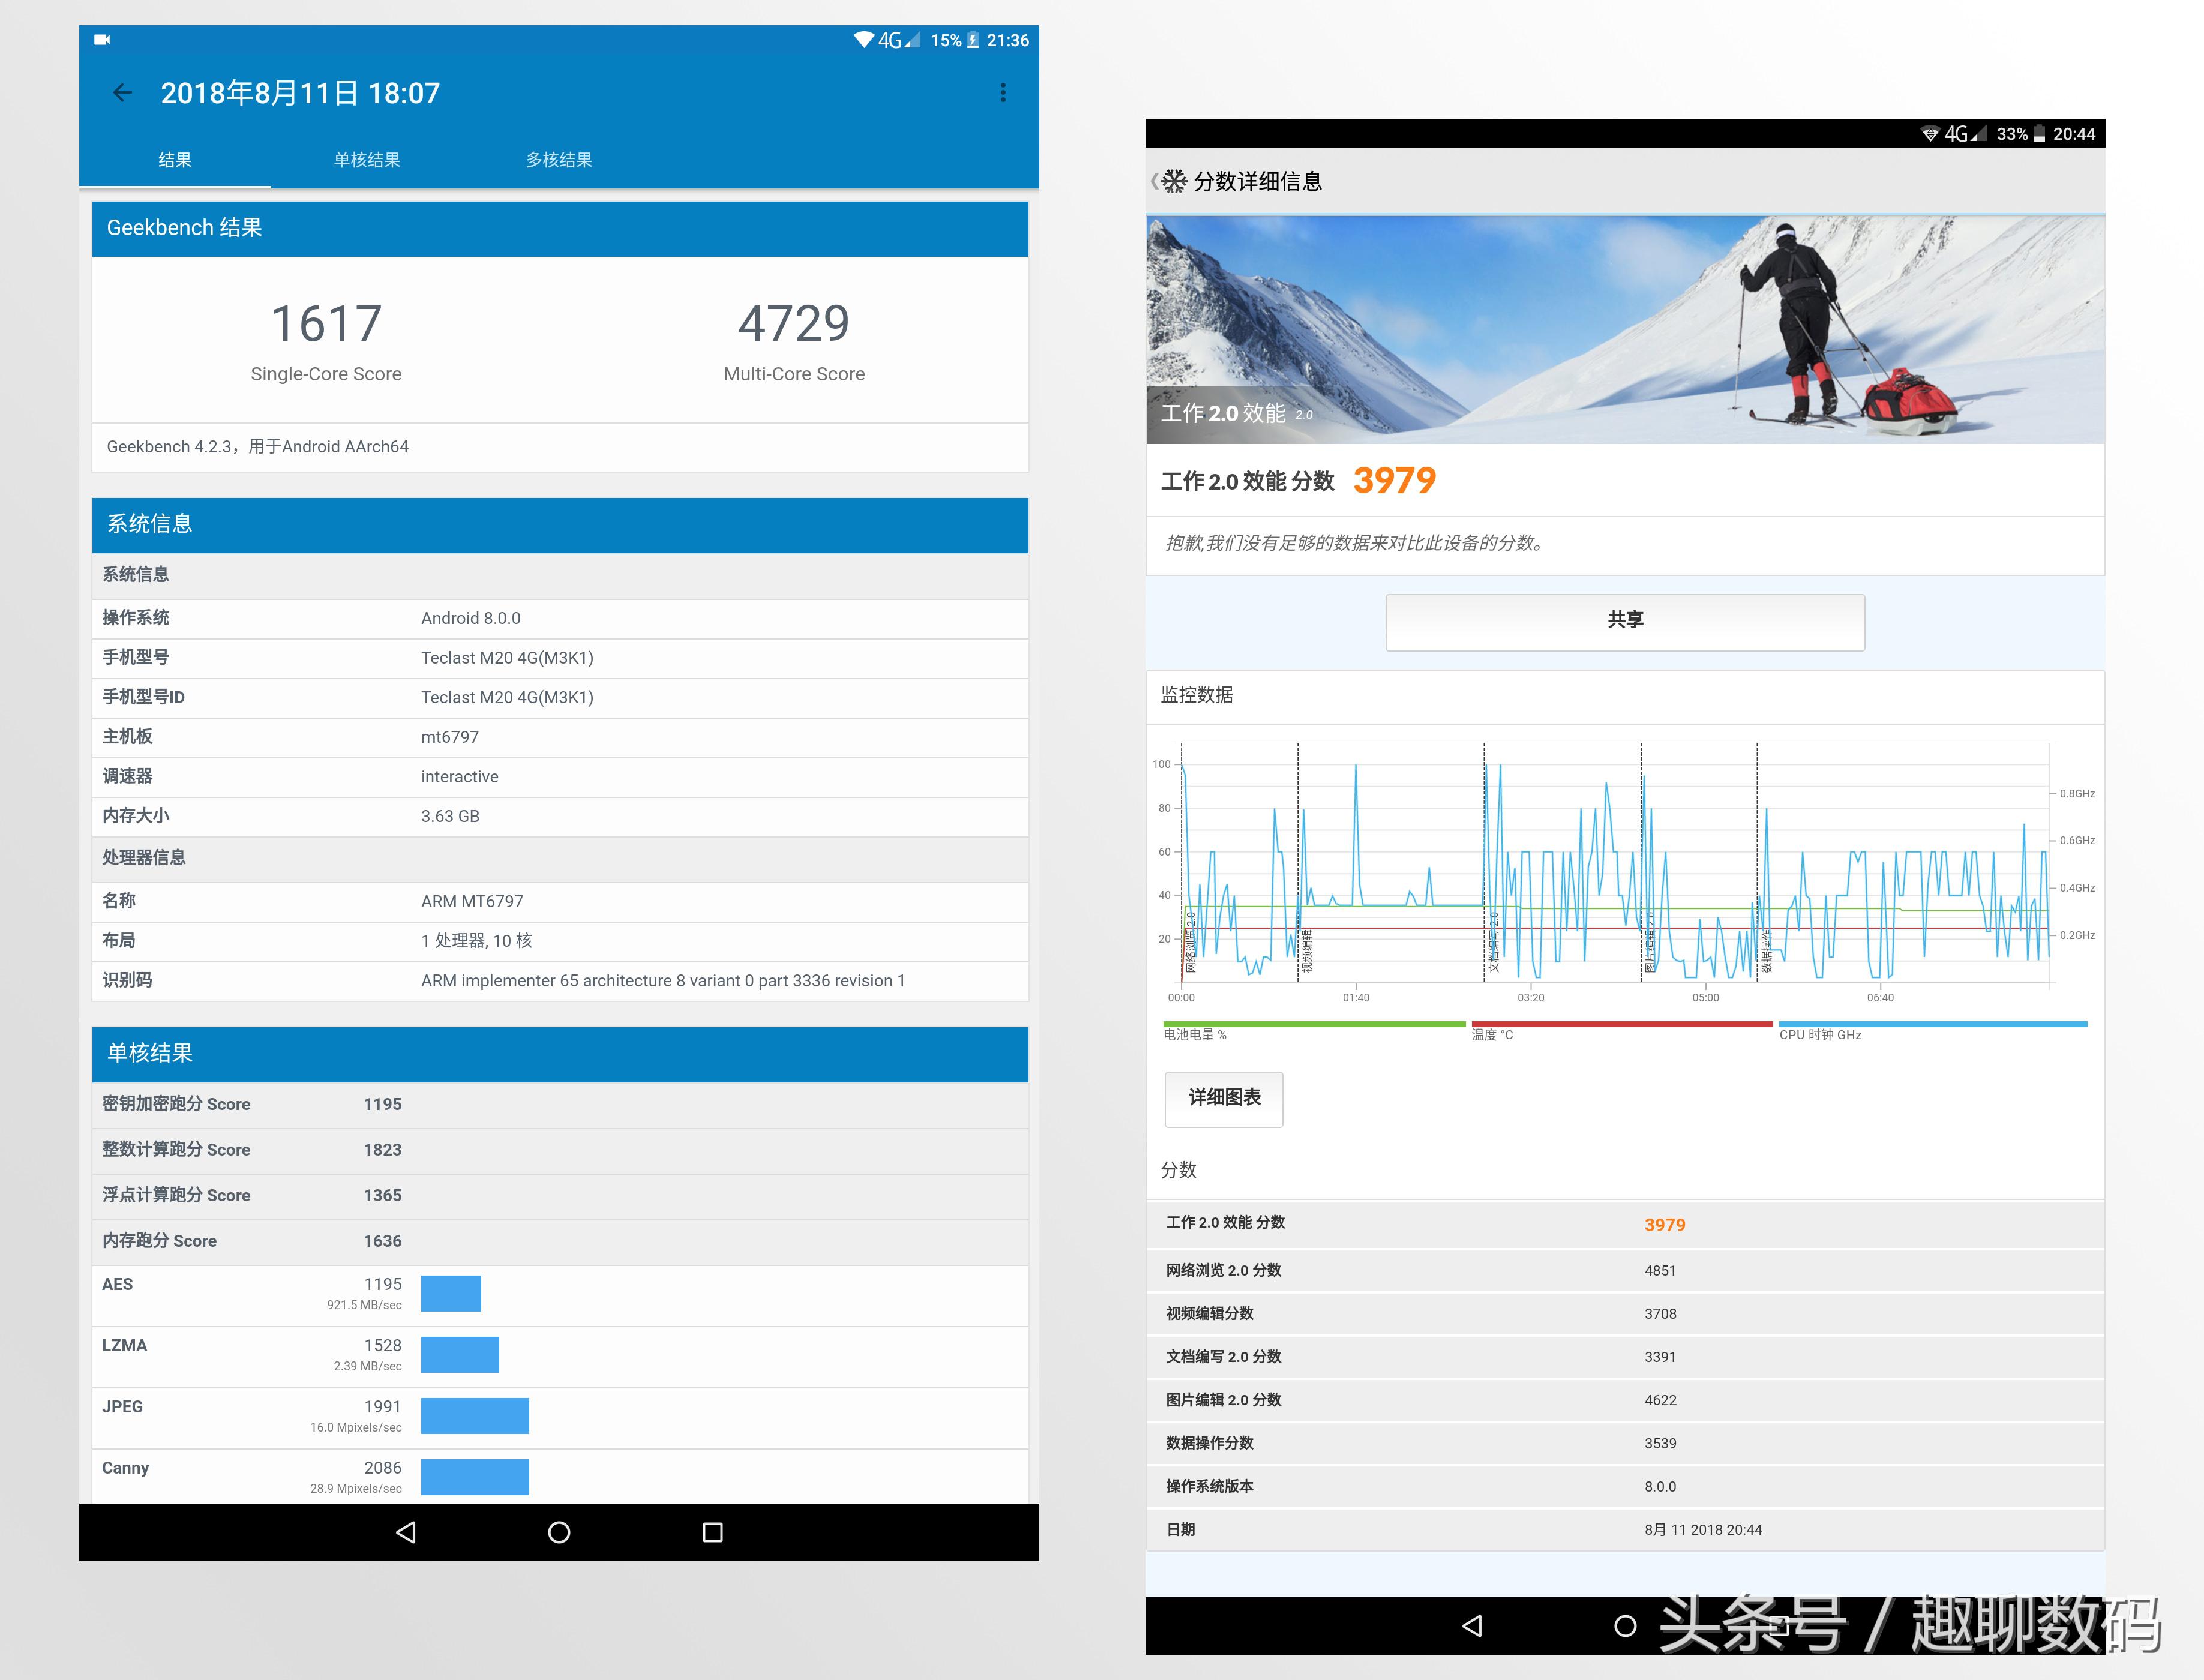Screen dimensions: 2204x1680
Task: Select the 结果 tab
Action: 175,160
